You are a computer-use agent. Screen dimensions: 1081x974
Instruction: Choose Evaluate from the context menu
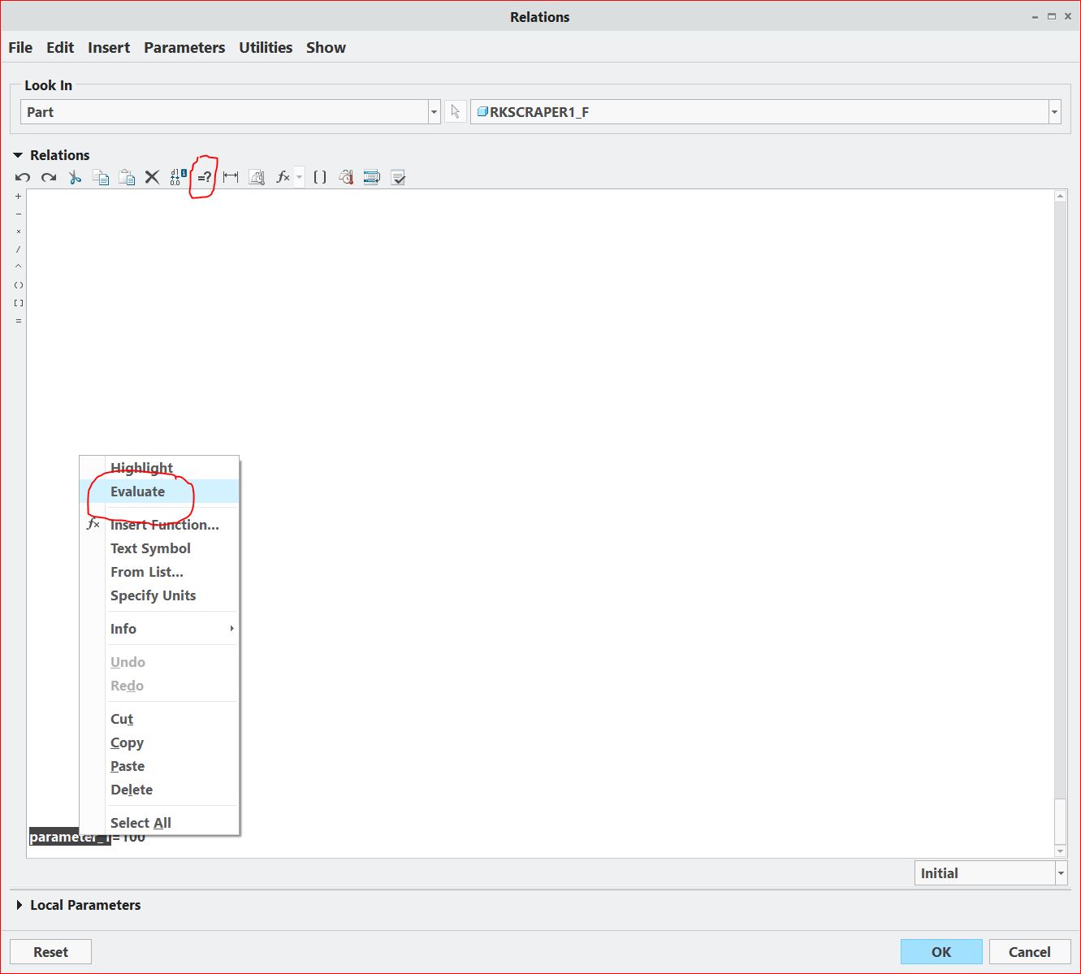click(x=137, y=491)
